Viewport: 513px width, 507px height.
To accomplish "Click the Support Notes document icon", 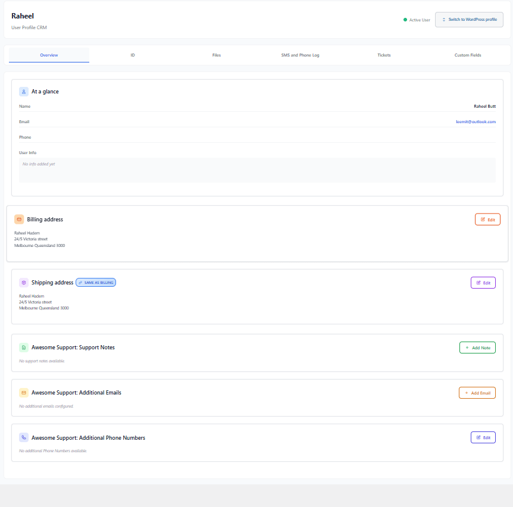I will coord(24,348).
